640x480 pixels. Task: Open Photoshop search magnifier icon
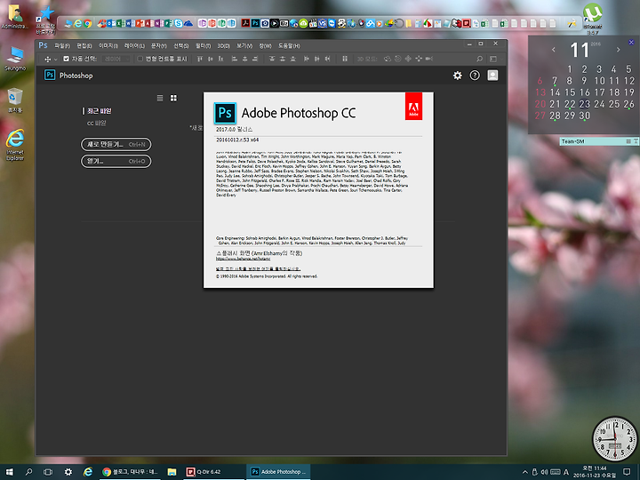click(x=480, y=59)
